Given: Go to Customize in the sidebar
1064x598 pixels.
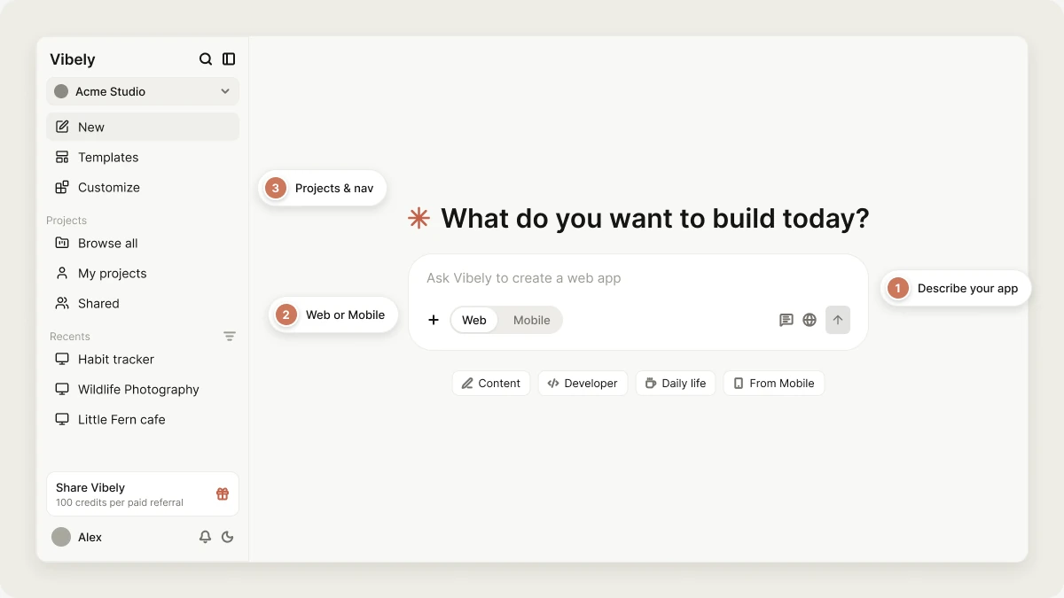Looking at the screenshot, I should click(x=143, y=187).
